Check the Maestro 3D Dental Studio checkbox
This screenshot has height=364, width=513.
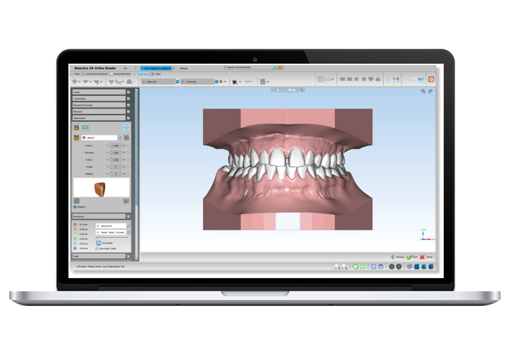tap(226, 68)
